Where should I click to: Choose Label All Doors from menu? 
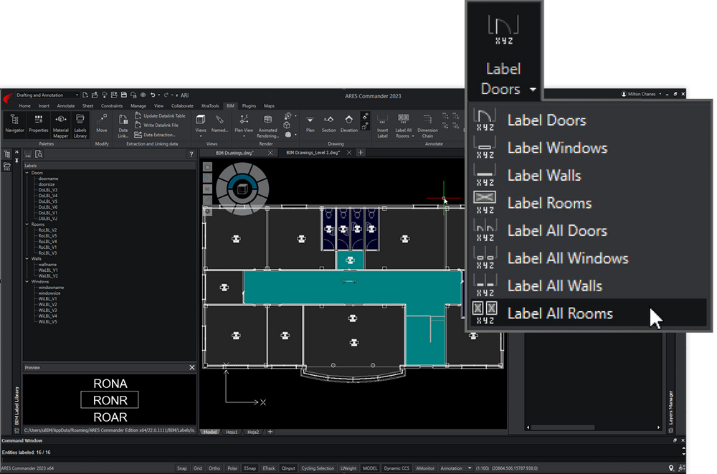(589, 231)
